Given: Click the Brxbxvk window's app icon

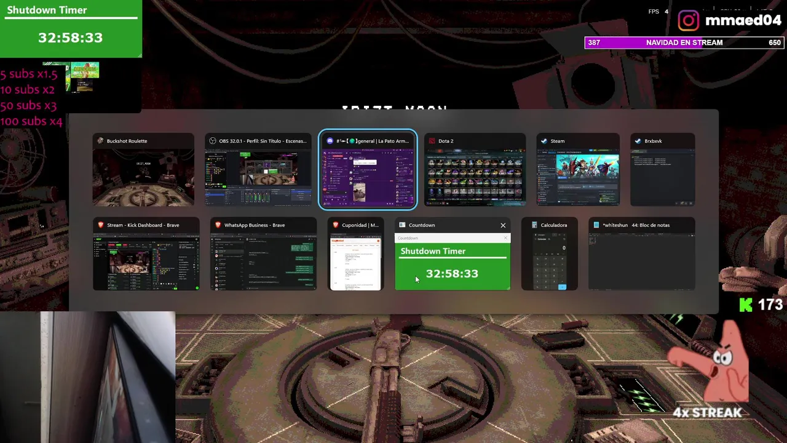Looking at the screenshot, I should 638,141.
